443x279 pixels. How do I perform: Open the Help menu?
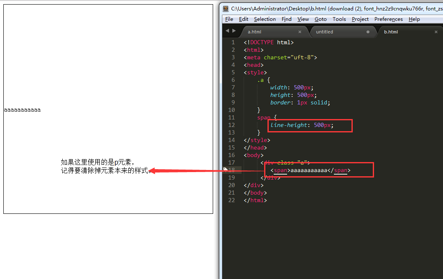[414, 19]
